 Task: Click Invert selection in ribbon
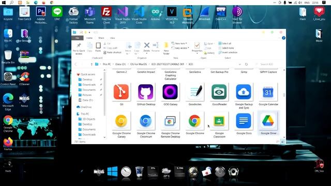[x=228, y=53]
